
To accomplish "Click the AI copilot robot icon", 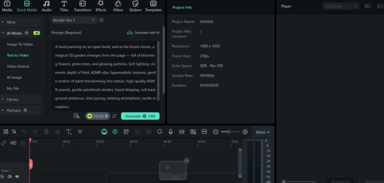I will 104,132.
